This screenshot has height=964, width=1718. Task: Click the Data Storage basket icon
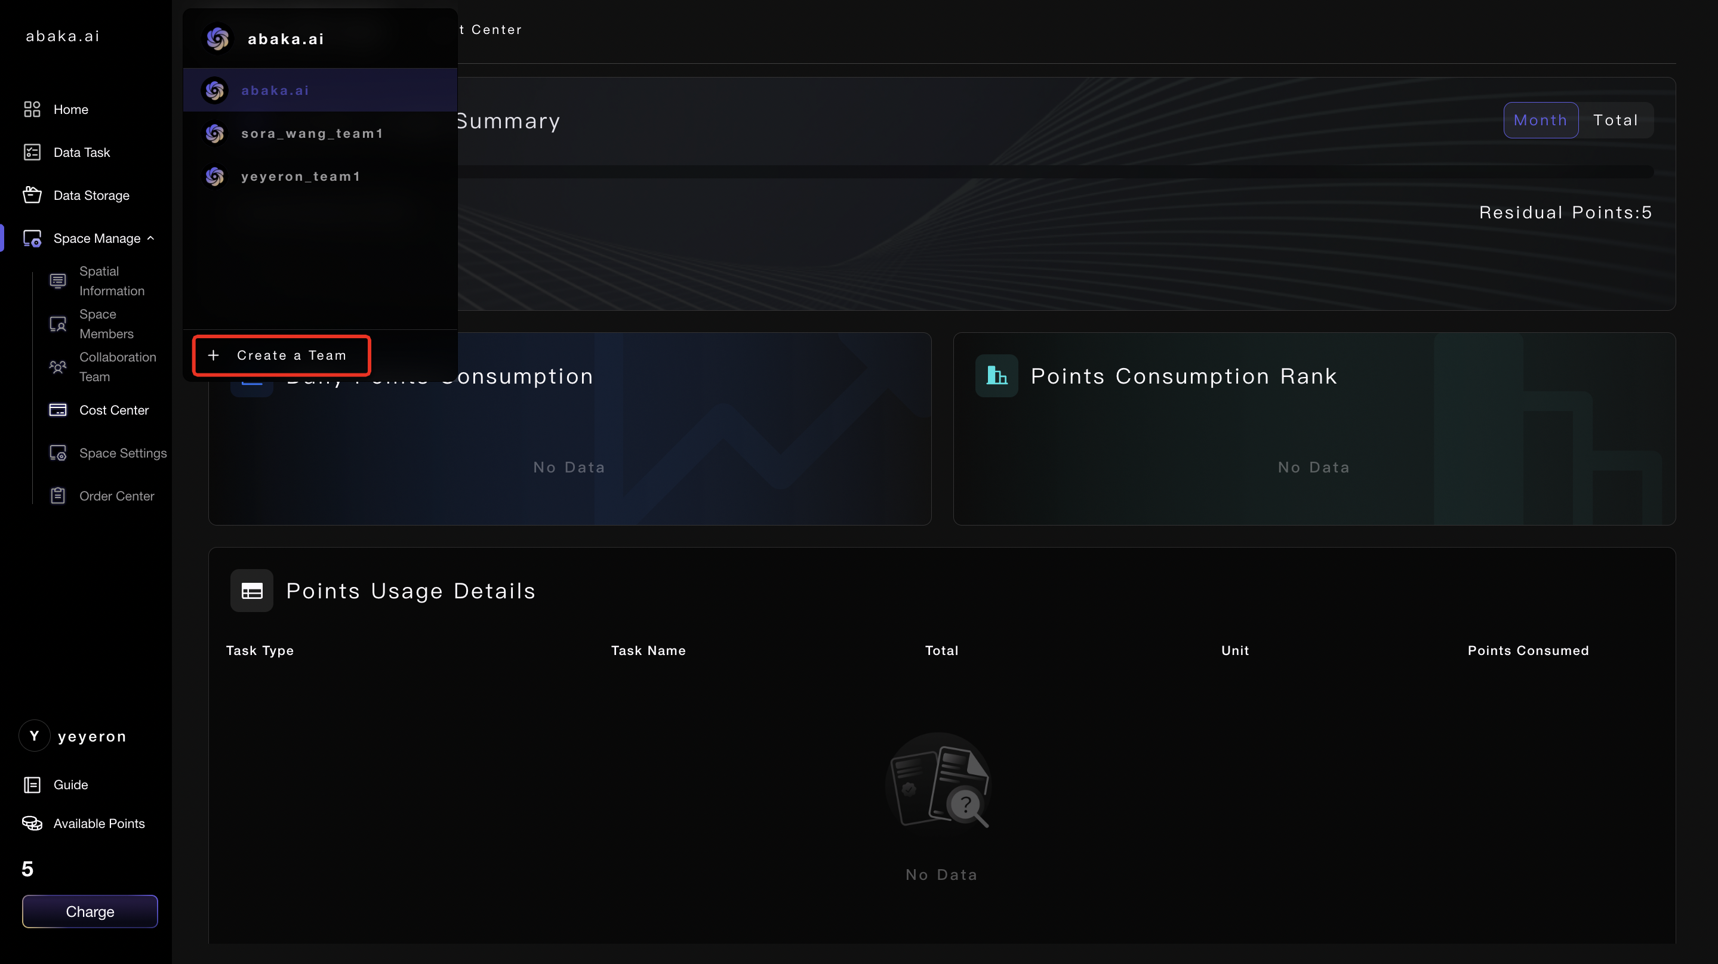coord(32,195)
